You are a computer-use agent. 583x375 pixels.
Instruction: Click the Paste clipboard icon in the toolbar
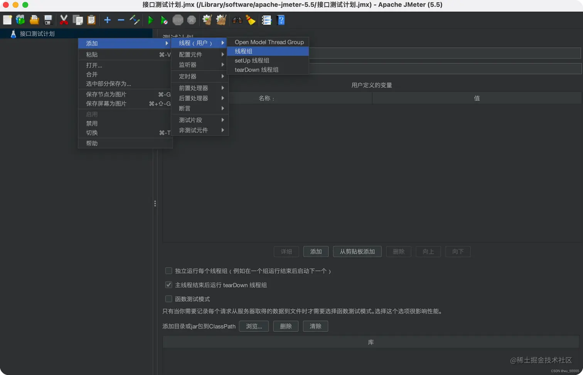[x=91, y=20]
